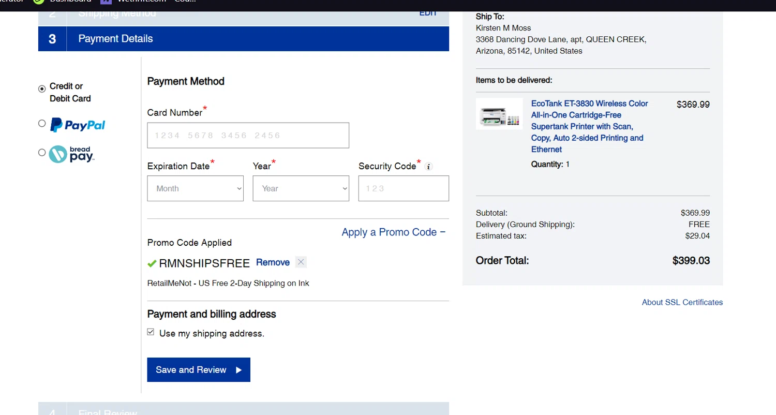This screenshot has width=776, height=415.
Task: Click the Final Review step header
Action: coord(243,411)
